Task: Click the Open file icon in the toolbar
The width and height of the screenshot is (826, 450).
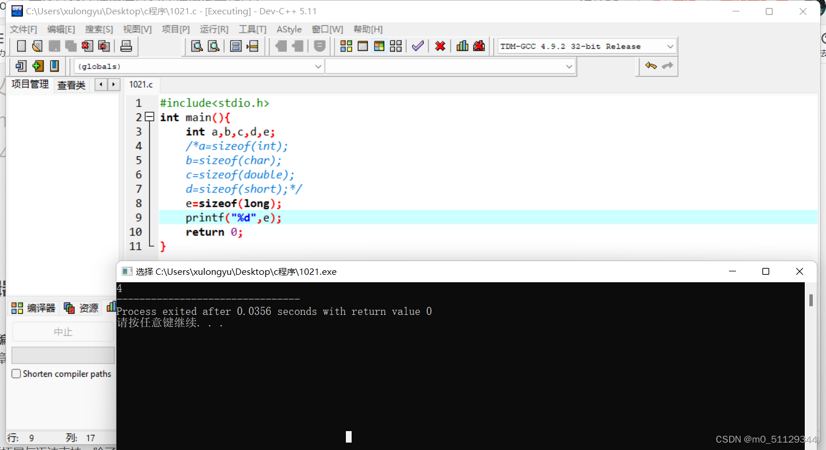Action: click(37, 46)
